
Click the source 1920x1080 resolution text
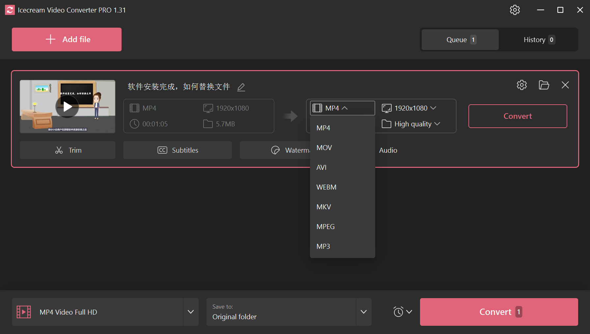pos(232,108)
